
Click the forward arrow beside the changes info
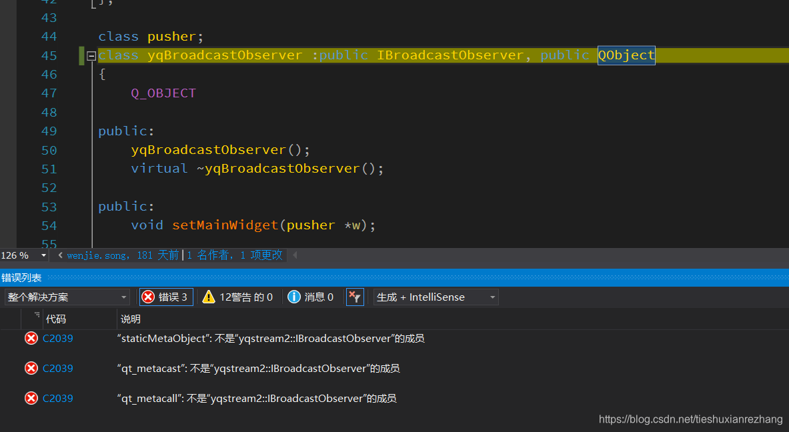[294, 255]
